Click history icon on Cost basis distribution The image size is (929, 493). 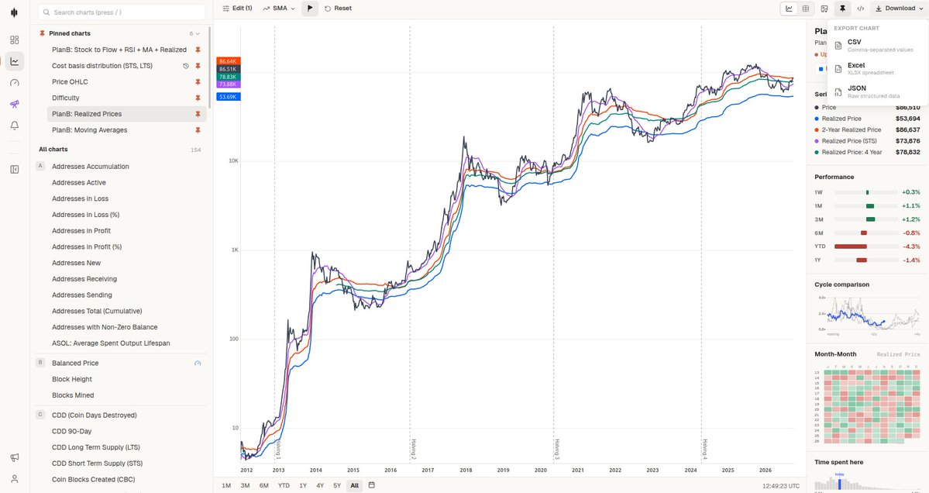pyautogui.click(x=186, y=66)
